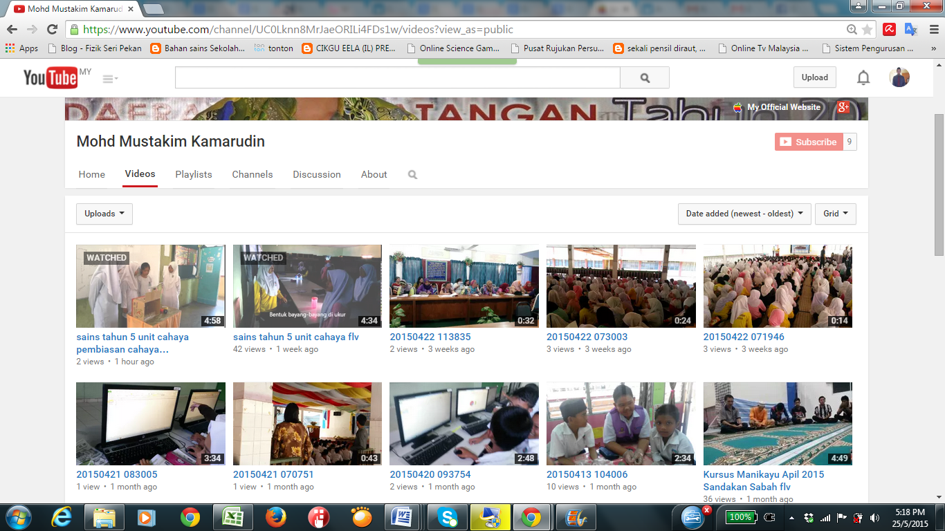Click the Upload button

click(x=815, y=77)
